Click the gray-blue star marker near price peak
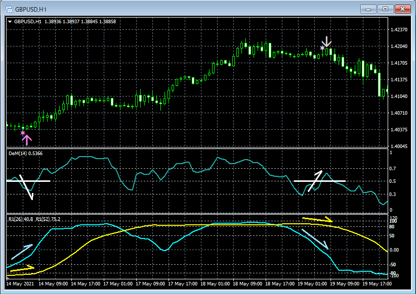 [322, 48]
